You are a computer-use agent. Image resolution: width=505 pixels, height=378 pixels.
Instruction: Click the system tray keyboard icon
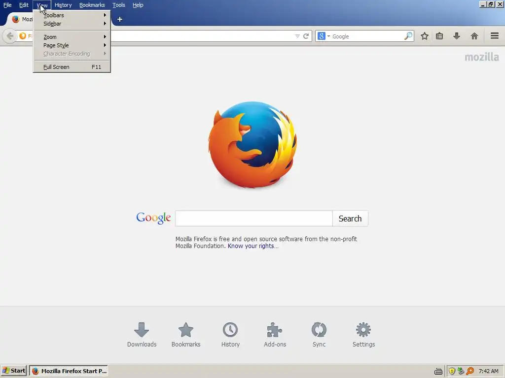point(438,371)
